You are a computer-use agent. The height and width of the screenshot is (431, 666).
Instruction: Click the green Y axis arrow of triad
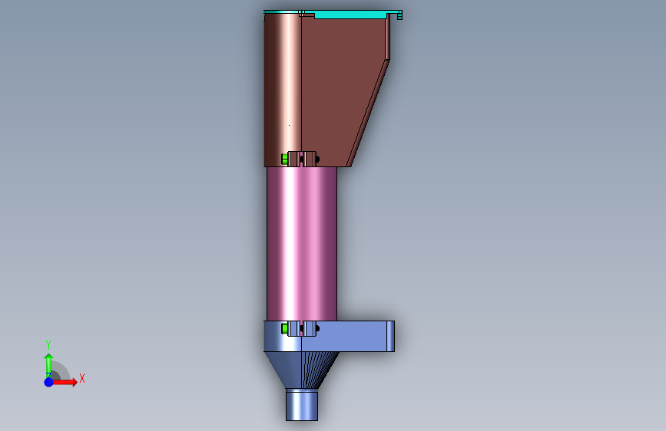[49, 365]
